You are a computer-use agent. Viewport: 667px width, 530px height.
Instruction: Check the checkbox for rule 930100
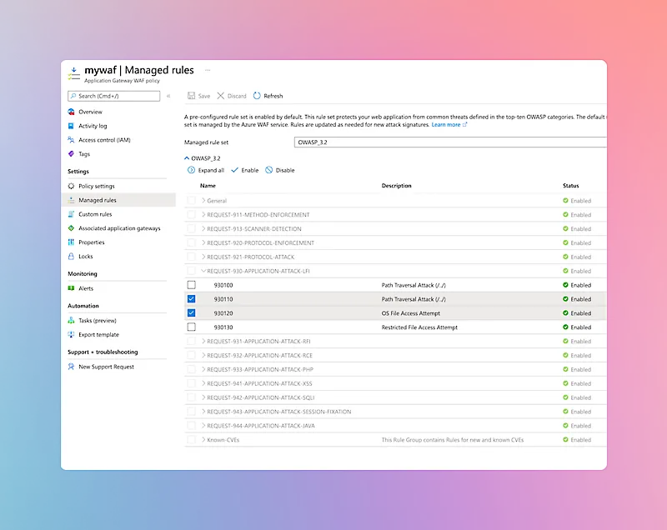[x=192, y=285]
